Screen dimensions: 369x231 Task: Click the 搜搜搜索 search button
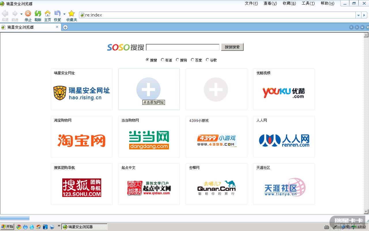pyautogui.click(x=232, y=47)
